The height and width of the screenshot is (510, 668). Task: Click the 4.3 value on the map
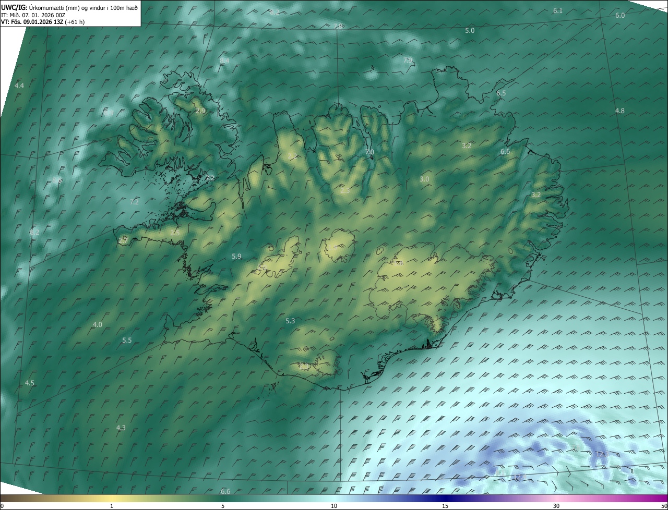[x=121, y=428]
